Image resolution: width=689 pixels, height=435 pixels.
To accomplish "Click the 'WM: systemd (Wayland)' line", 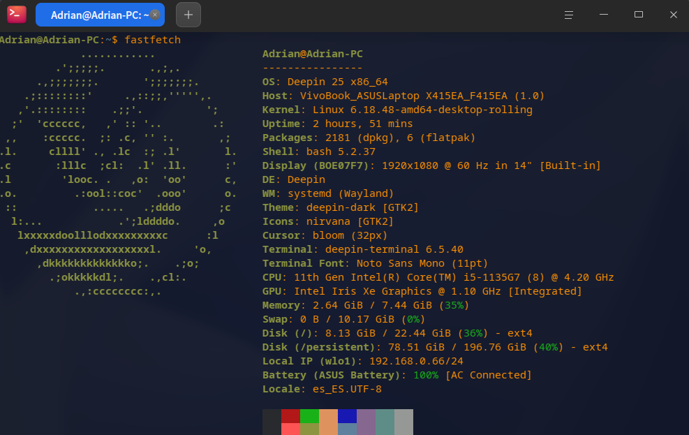I will pyautogui.click(x=328, y=194).
